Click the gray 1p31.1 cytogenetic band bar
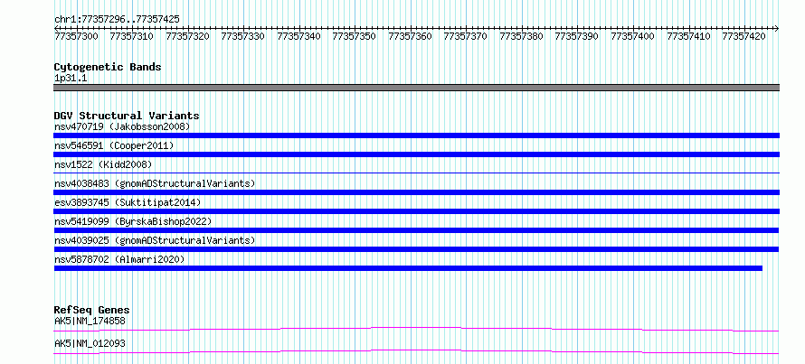 click(416, 88)
